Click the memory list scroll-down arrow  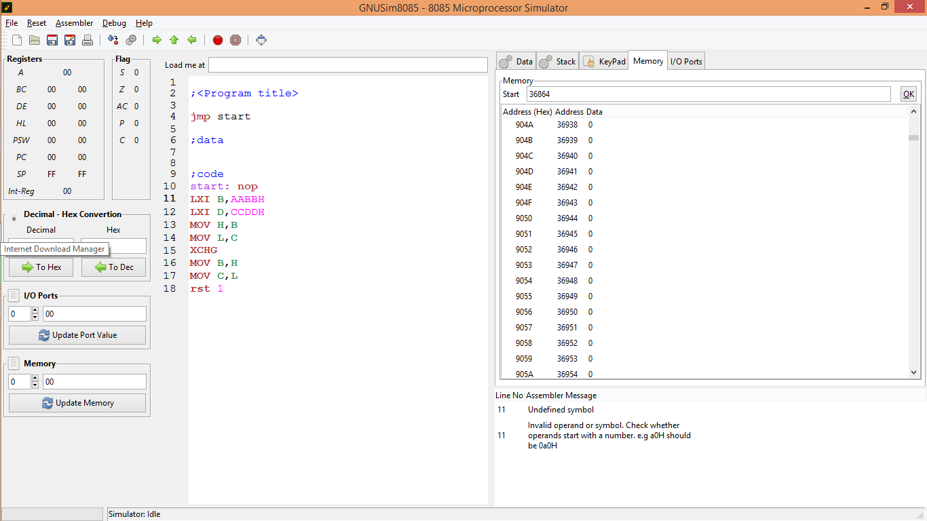point(913,372)
